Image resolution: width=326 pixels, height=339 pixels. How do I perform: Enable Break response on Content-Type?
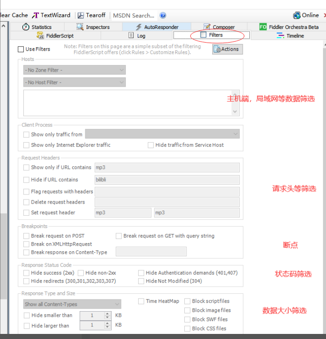point(26,253)
